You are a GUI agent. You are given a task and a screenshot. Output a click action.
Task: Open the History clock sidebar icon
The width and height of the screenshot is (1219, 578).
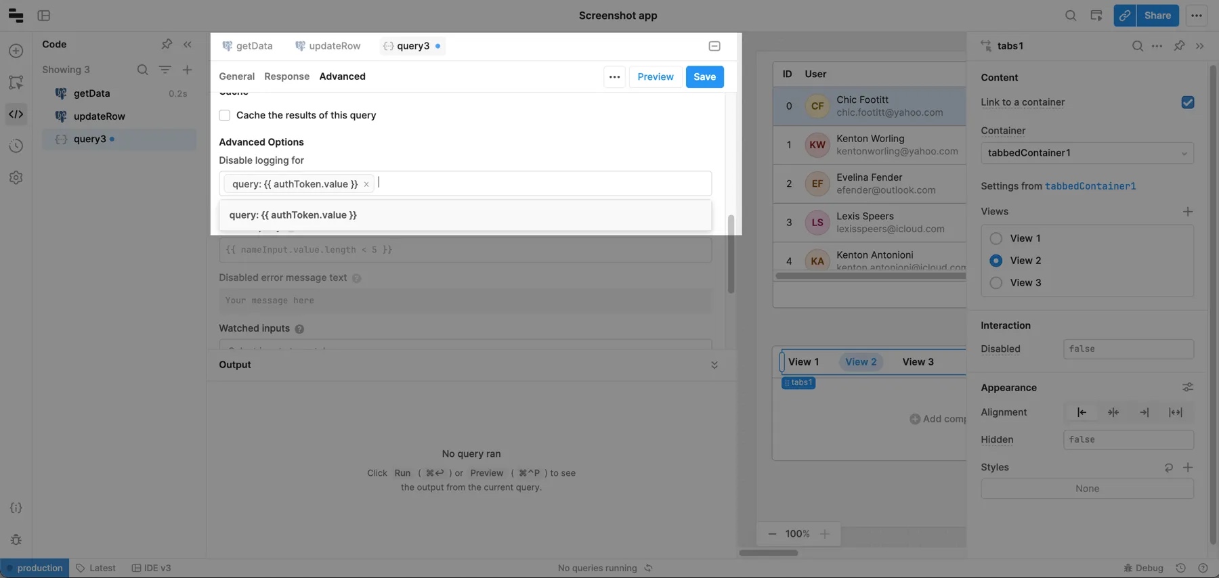tap(16, 146)
